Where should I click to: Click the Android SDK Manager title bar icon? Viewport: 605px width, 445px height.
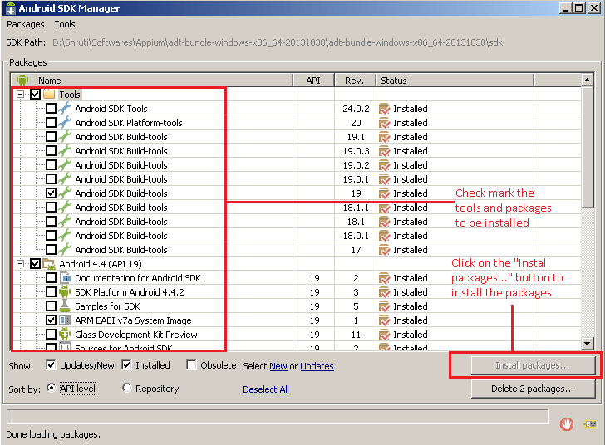click(11, 7)
